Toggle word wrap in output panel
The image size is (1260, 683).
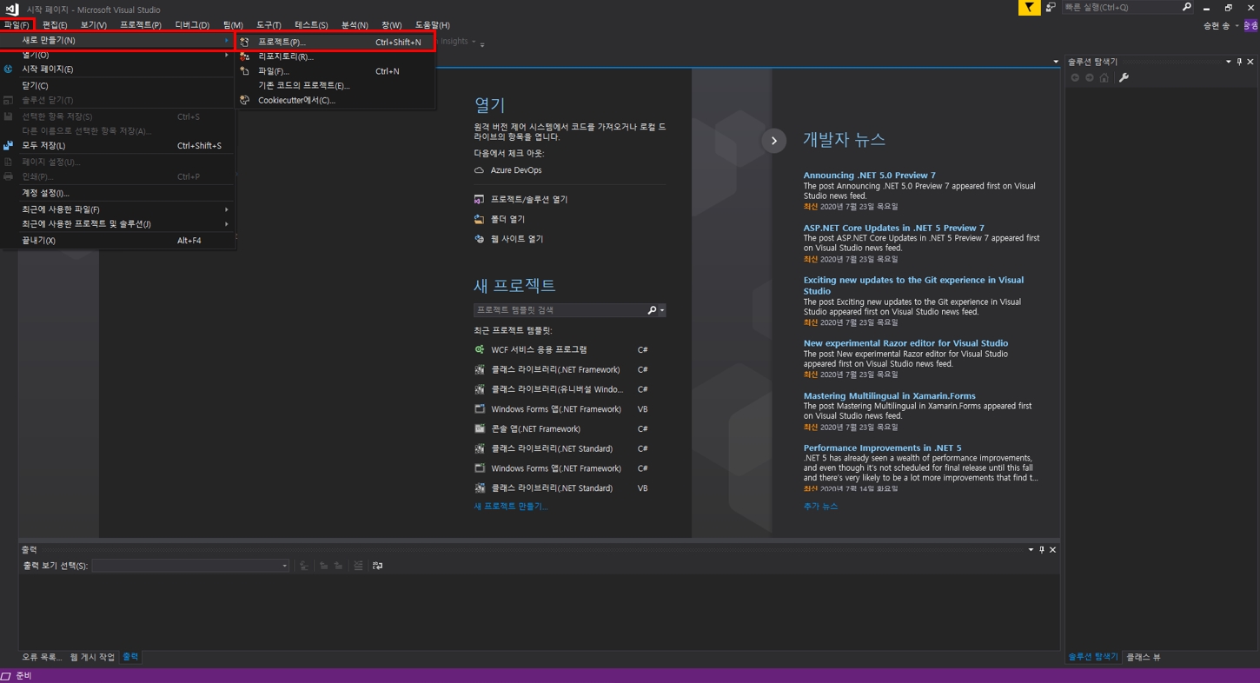tap(377, 566)
